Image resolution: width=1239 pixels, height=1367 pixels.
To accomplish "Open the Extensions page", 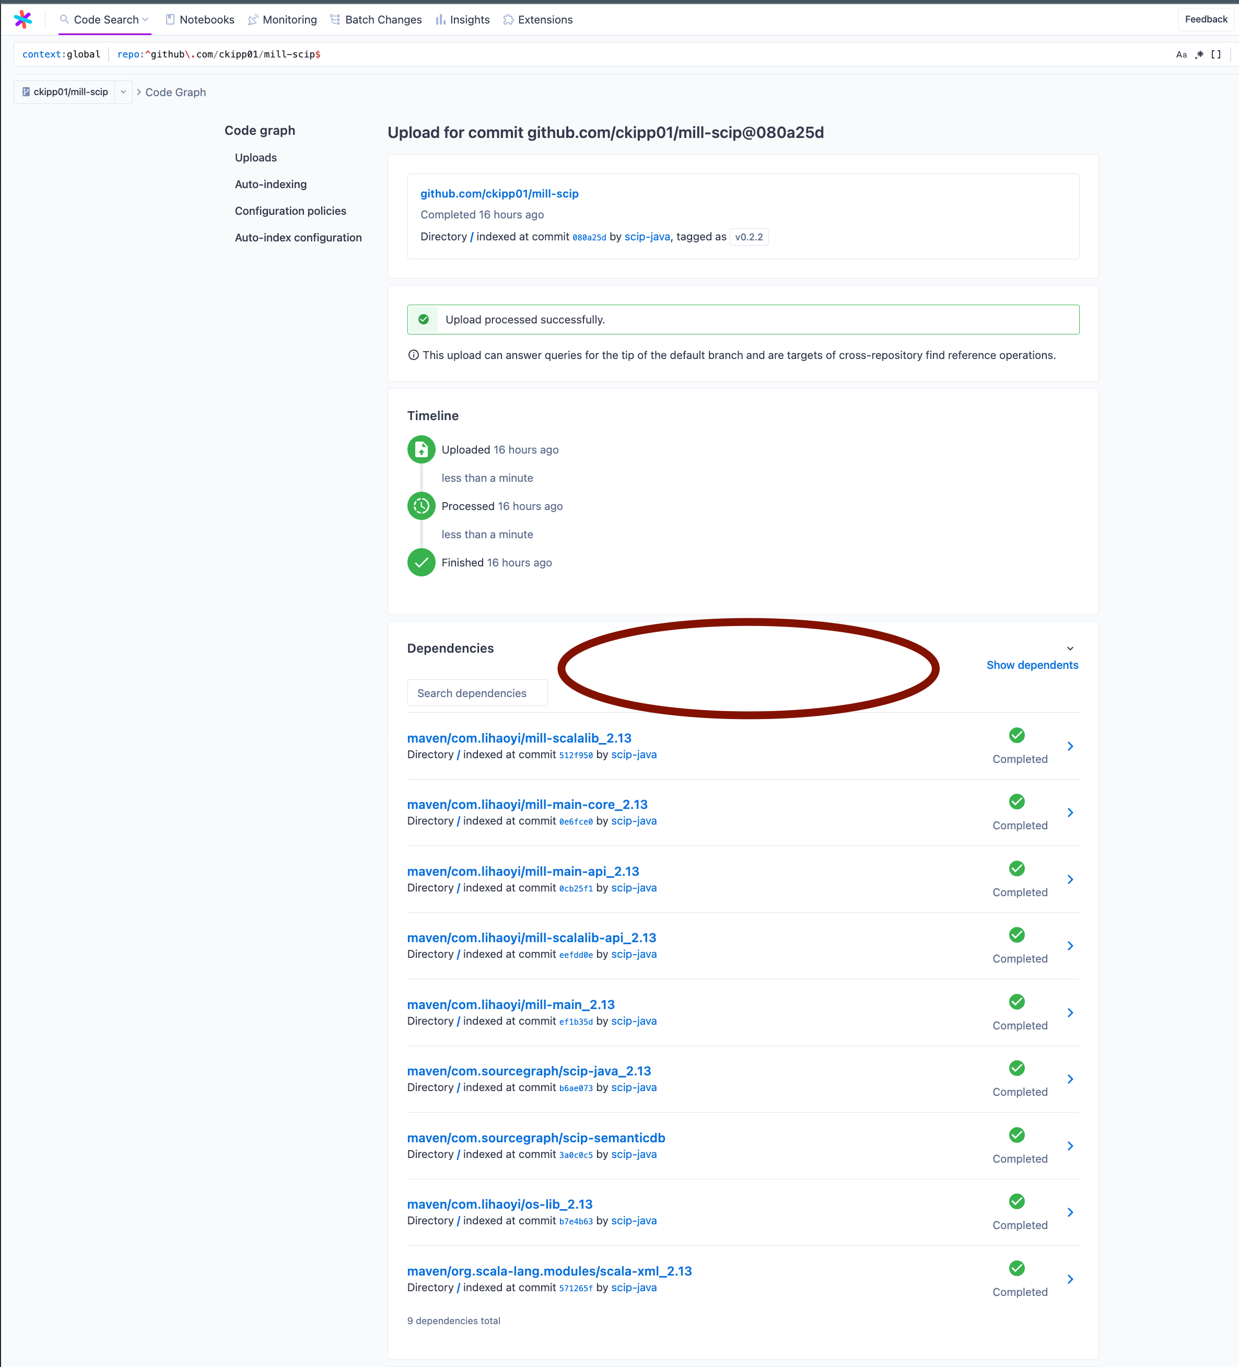I will pyautogui.click(x=538, y=20).
